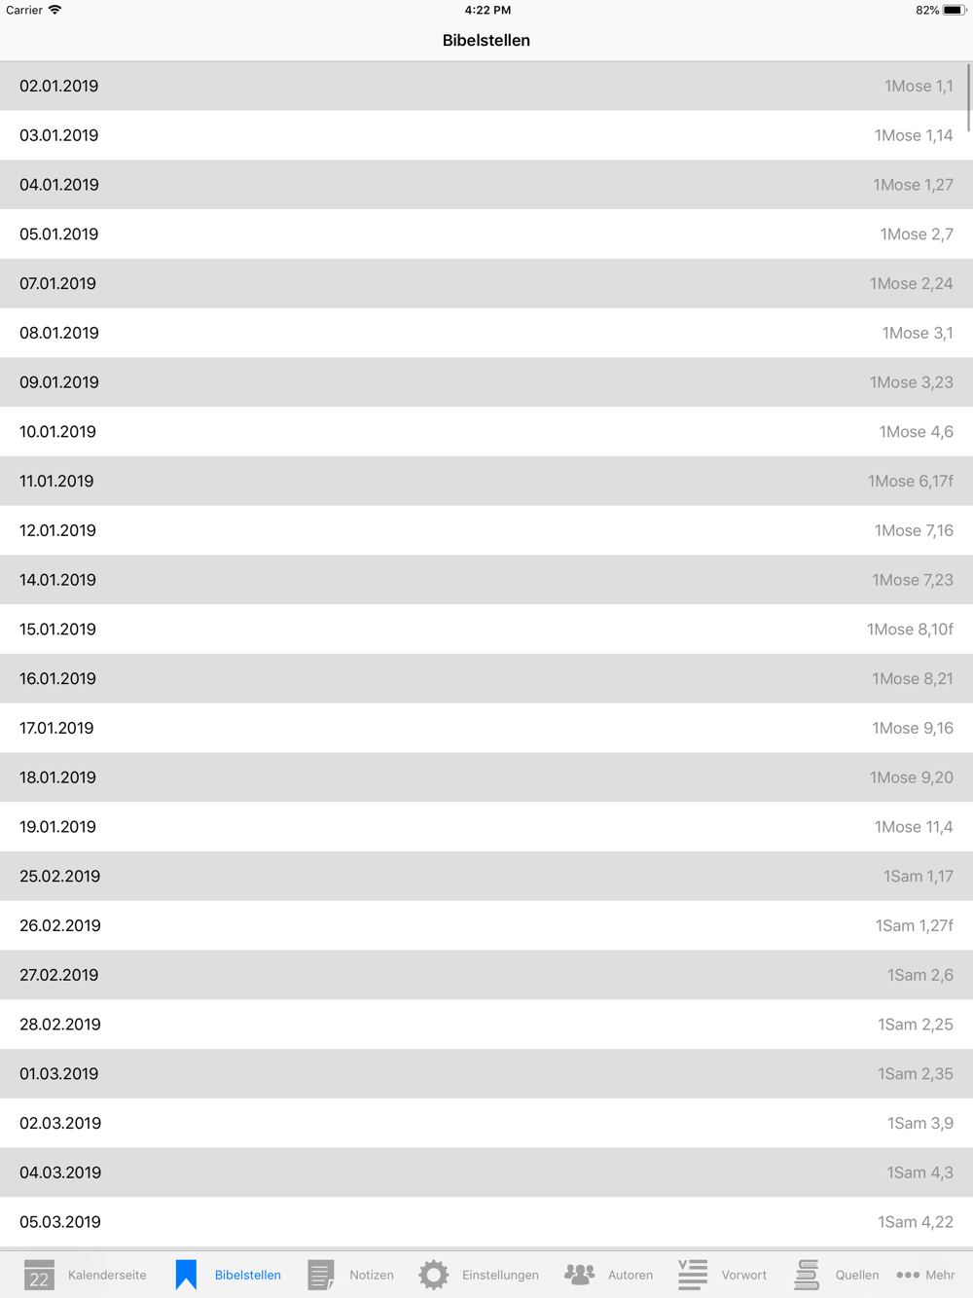
Task: Open the Autoren people icon
Action: [580, 1275]
